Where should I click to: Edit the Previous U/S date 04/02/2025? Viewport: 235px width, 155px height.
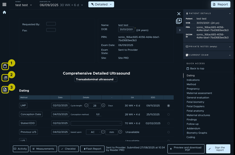tap(60, 132)
